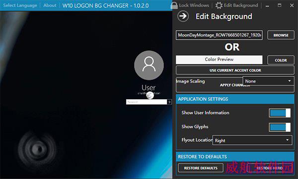Viewport: 298px width, 179px height.
Task: Click the image file path field
Action: [x=219, y=35]
